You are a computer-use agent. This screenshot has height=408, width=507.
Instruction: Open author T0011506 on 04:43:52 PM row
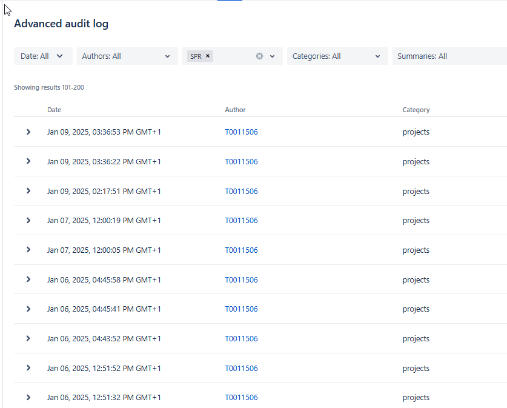click(241, 338)
